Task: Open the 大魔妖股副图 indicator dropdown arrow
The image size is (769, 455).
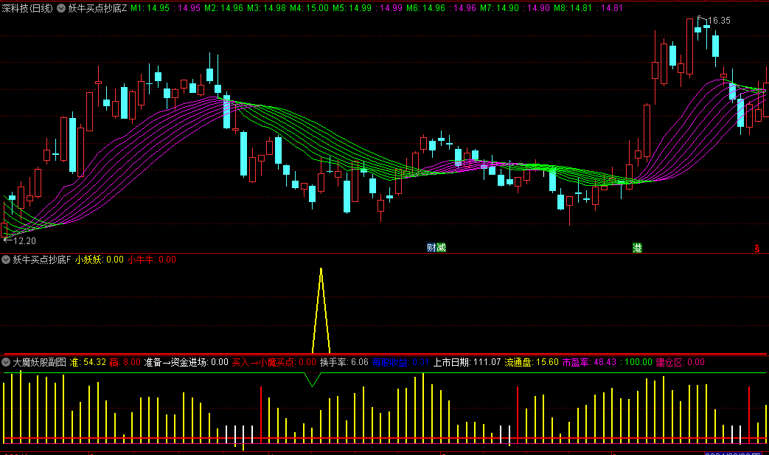Action: pos(6,362)
